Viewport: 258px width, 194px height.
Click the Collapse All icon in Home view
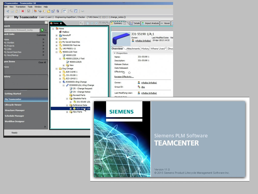88,23
